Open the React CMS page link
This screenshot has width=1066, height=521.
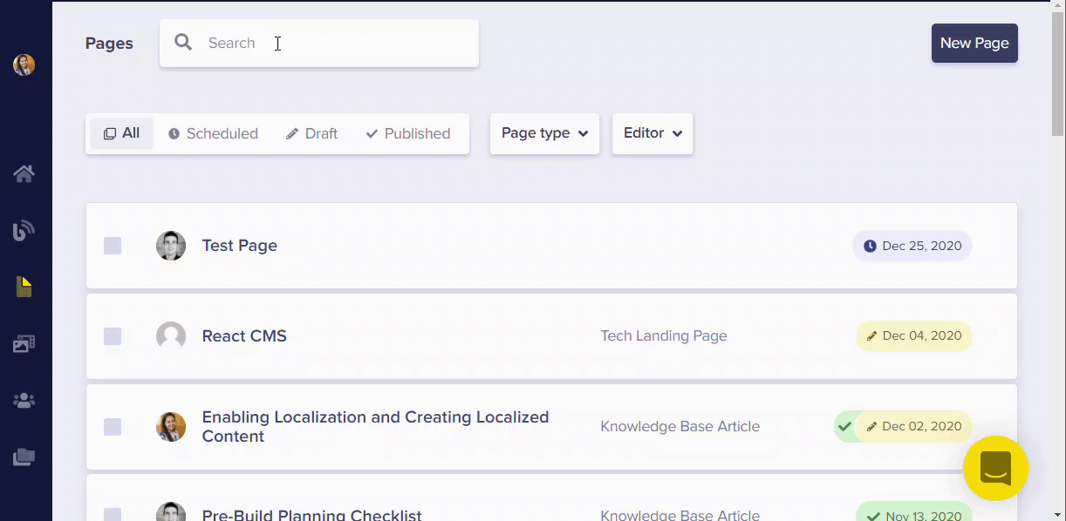(244, 336)
